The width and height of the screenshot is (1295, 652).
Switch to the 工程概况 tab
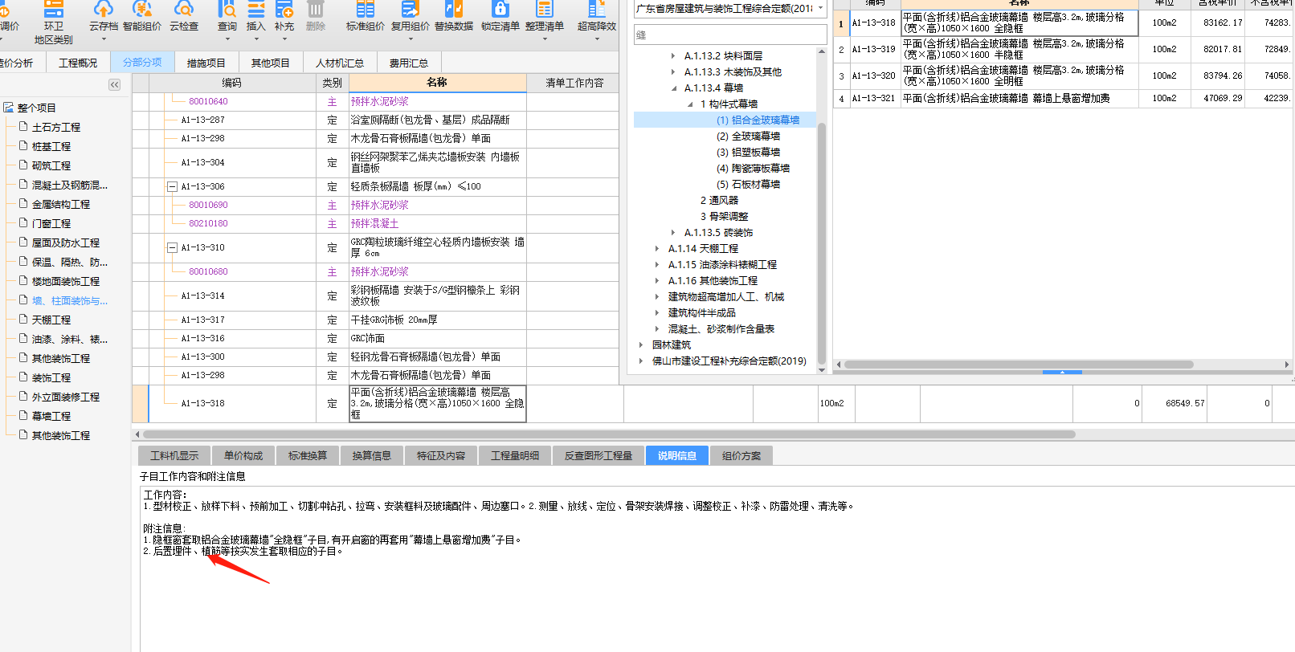(x=78, y=63)
